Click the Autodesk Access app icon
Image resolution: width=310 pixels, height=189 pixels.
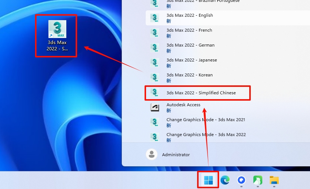click(155, 107)
